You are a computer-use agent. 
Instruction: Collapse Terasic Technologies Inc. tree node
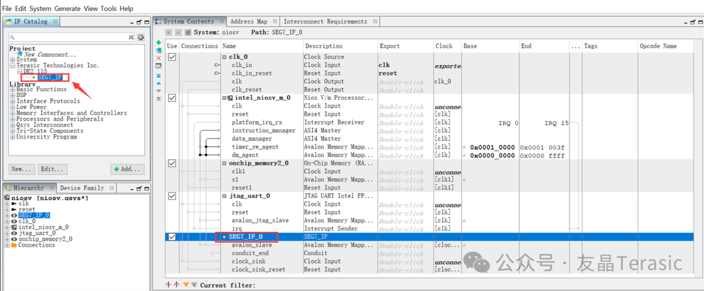13,66
